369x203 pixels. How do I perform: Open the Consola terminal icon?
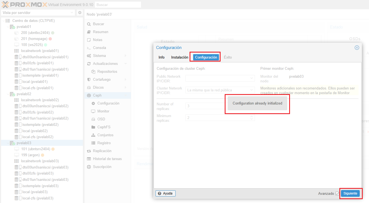(89, 48)
